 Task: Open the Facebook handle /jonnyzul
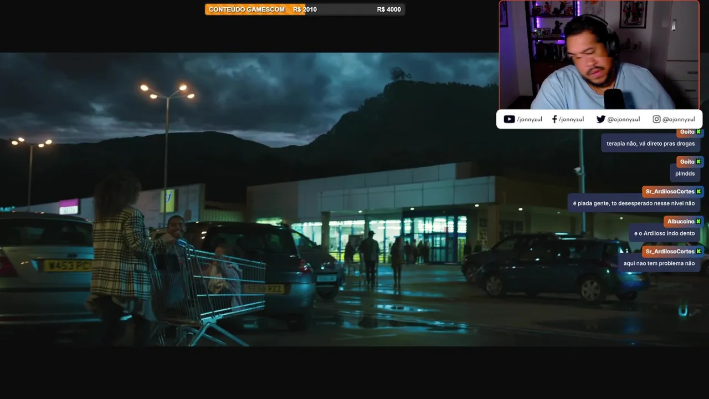pyautogui.click(x=571, y=119)
